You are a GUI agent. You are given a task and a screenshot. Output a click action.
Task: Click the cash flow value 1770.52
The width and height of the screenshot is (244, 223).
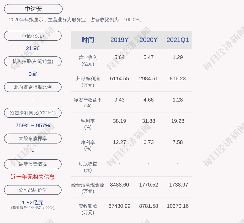(148, 185)
